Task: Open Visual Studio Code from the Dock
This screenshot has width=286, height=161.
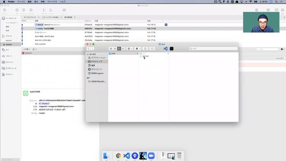Action: point(126,156)
